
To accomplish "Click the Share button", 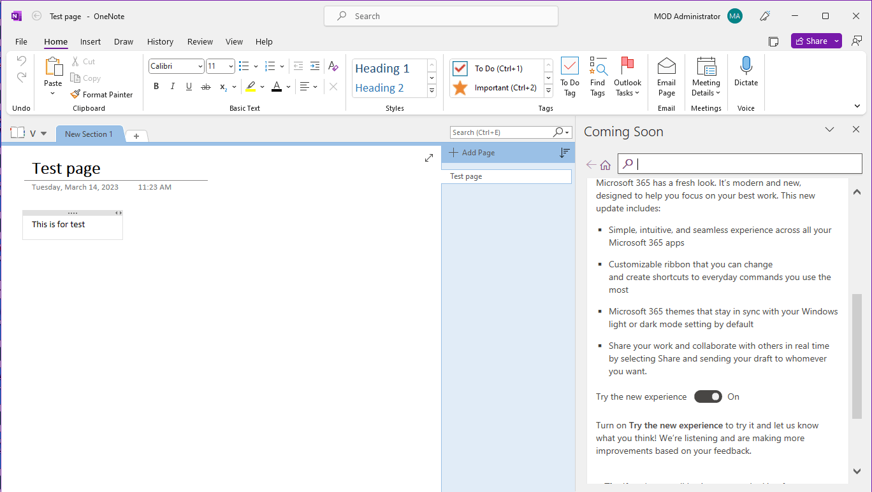I will (811, 41).
